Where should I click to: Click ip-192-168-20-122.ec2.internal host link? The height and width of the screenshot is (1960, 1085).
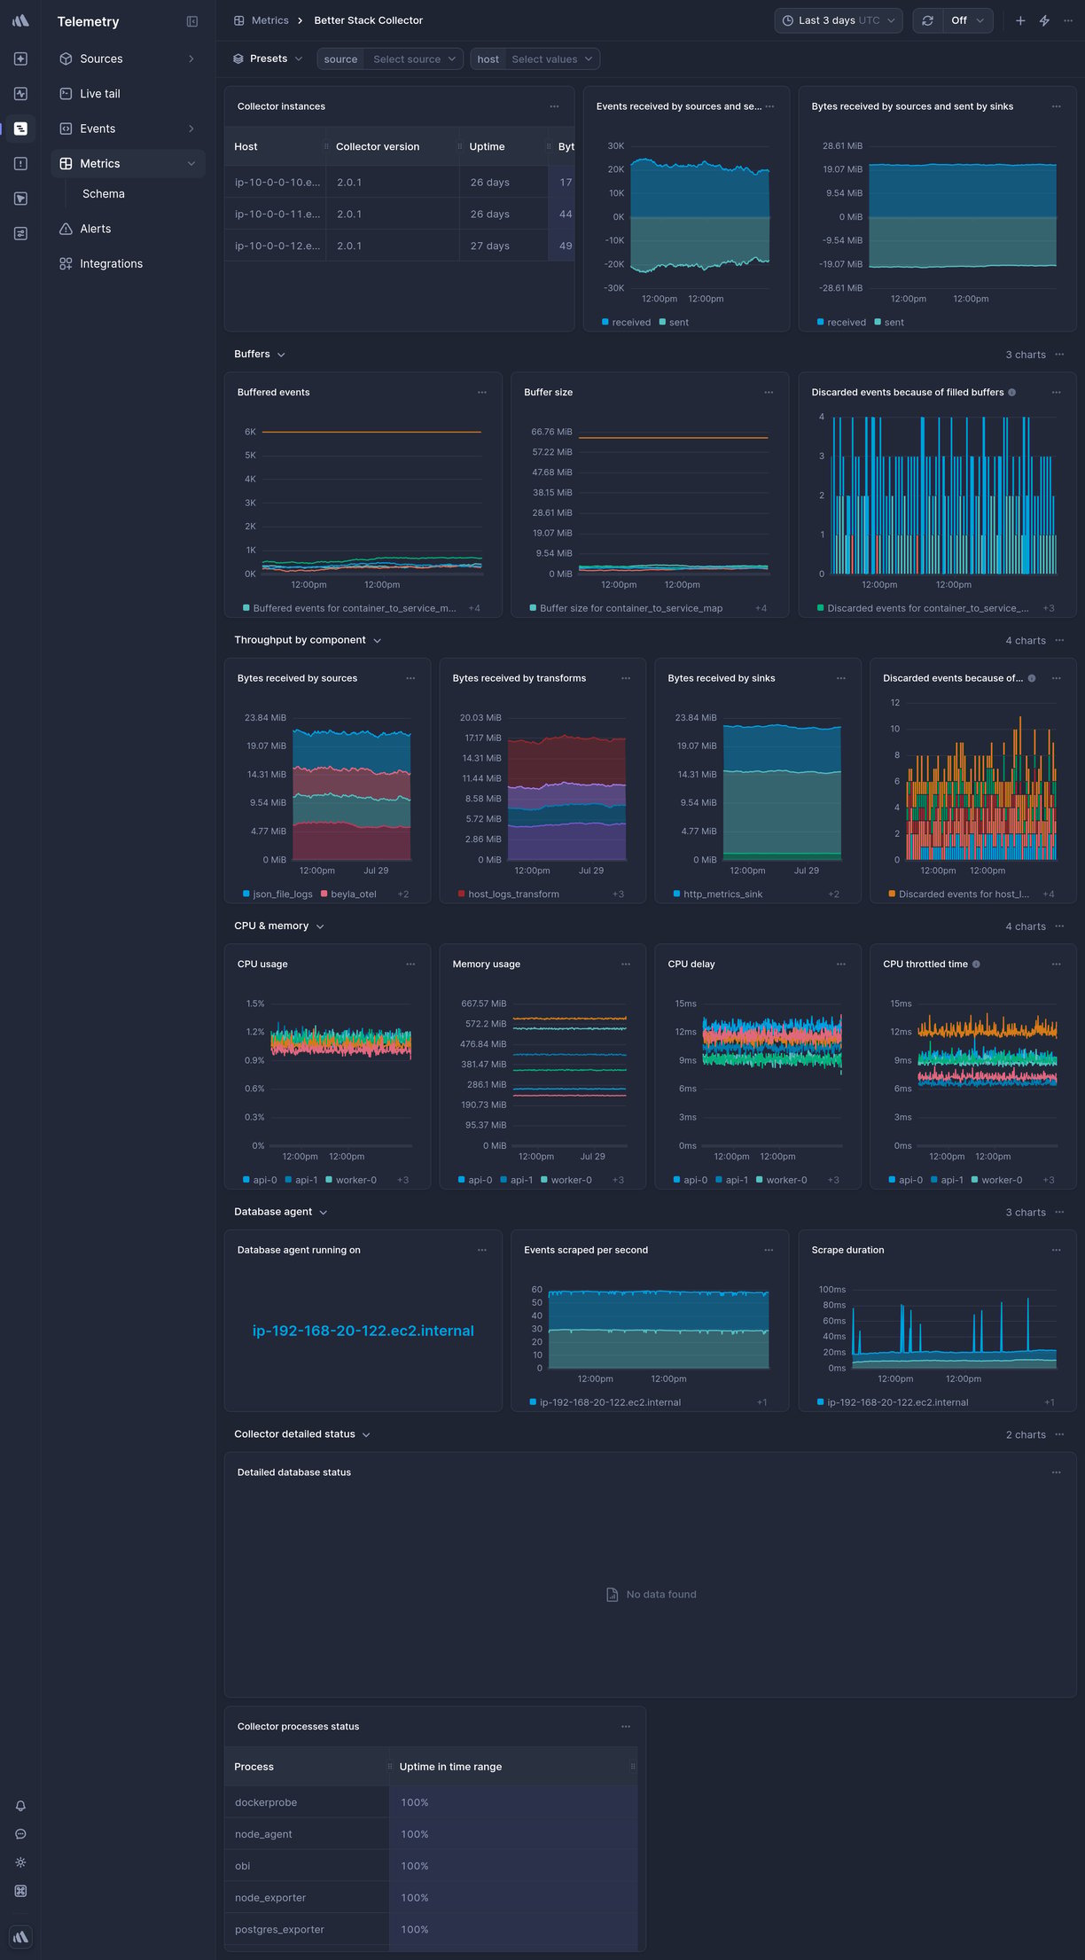363,1331
